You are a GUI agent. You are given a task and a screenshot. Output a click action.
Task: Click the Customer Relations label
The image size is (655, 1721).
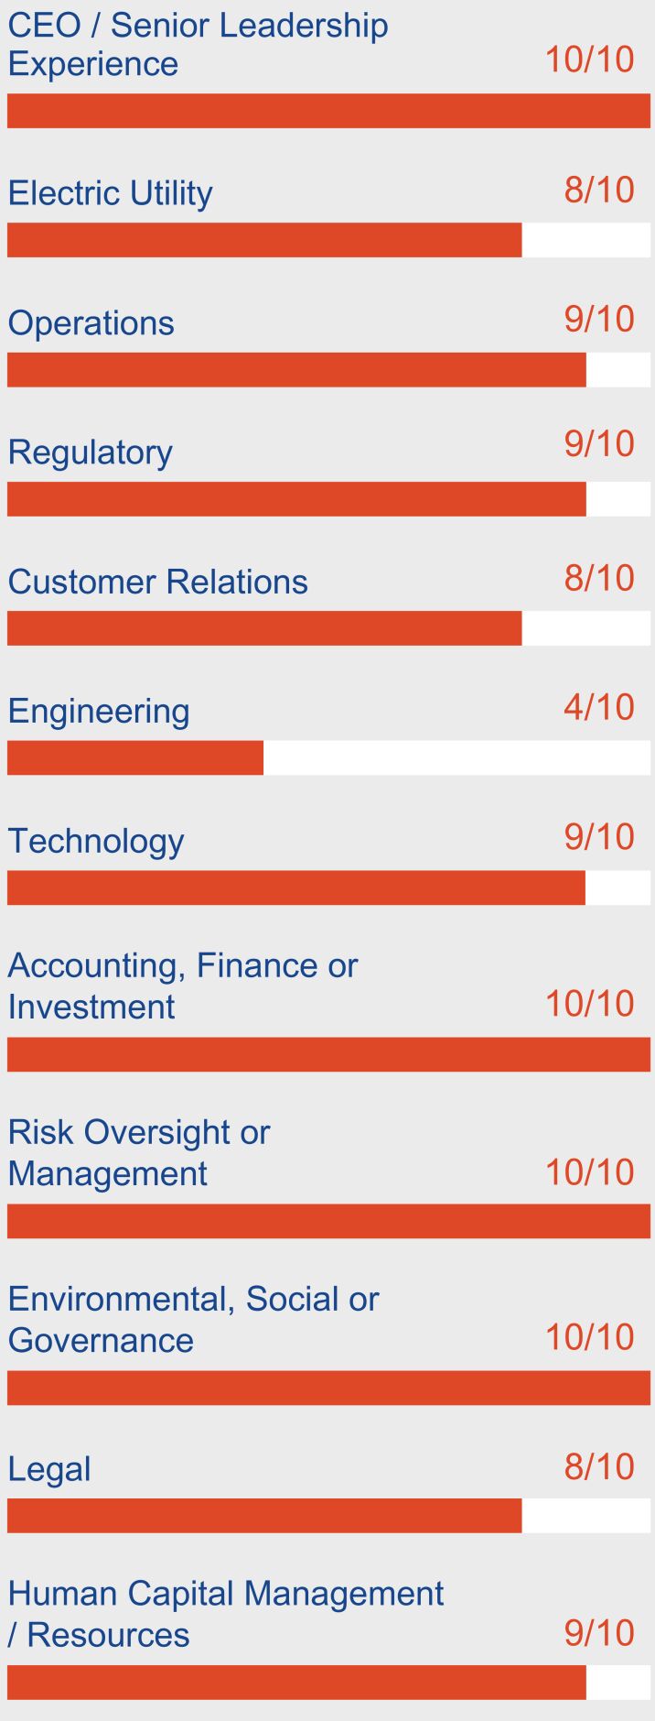point(157,582)
